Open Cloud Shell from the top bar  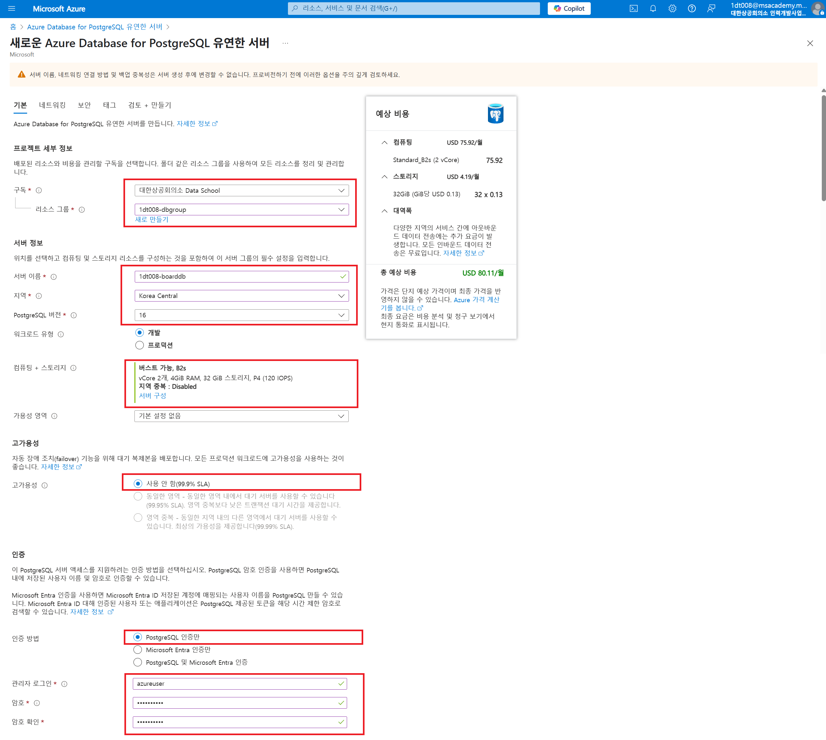click(x=633, y=8)
